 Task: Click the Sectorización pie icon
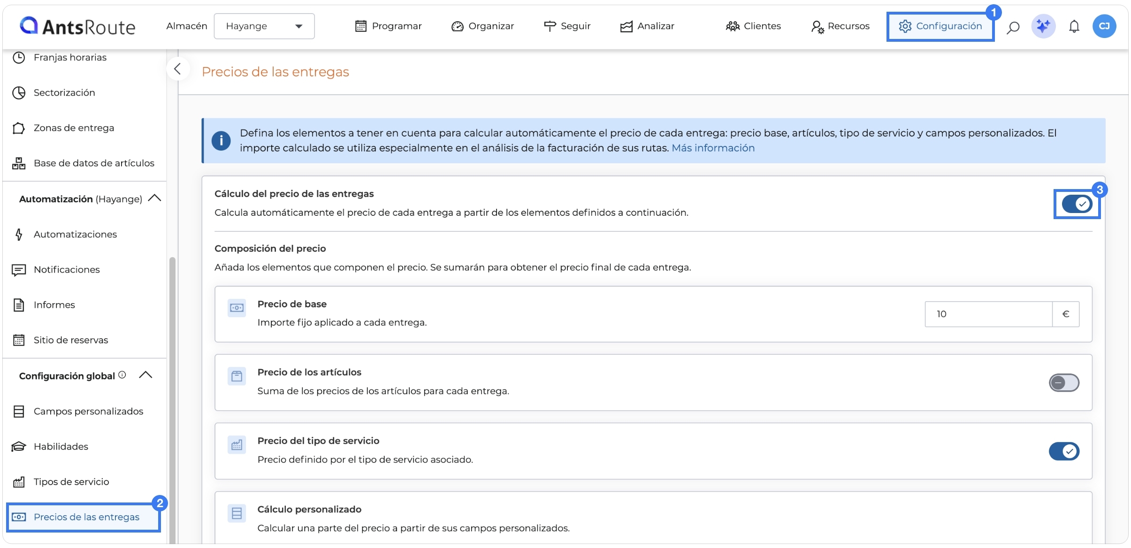point(19,93)
